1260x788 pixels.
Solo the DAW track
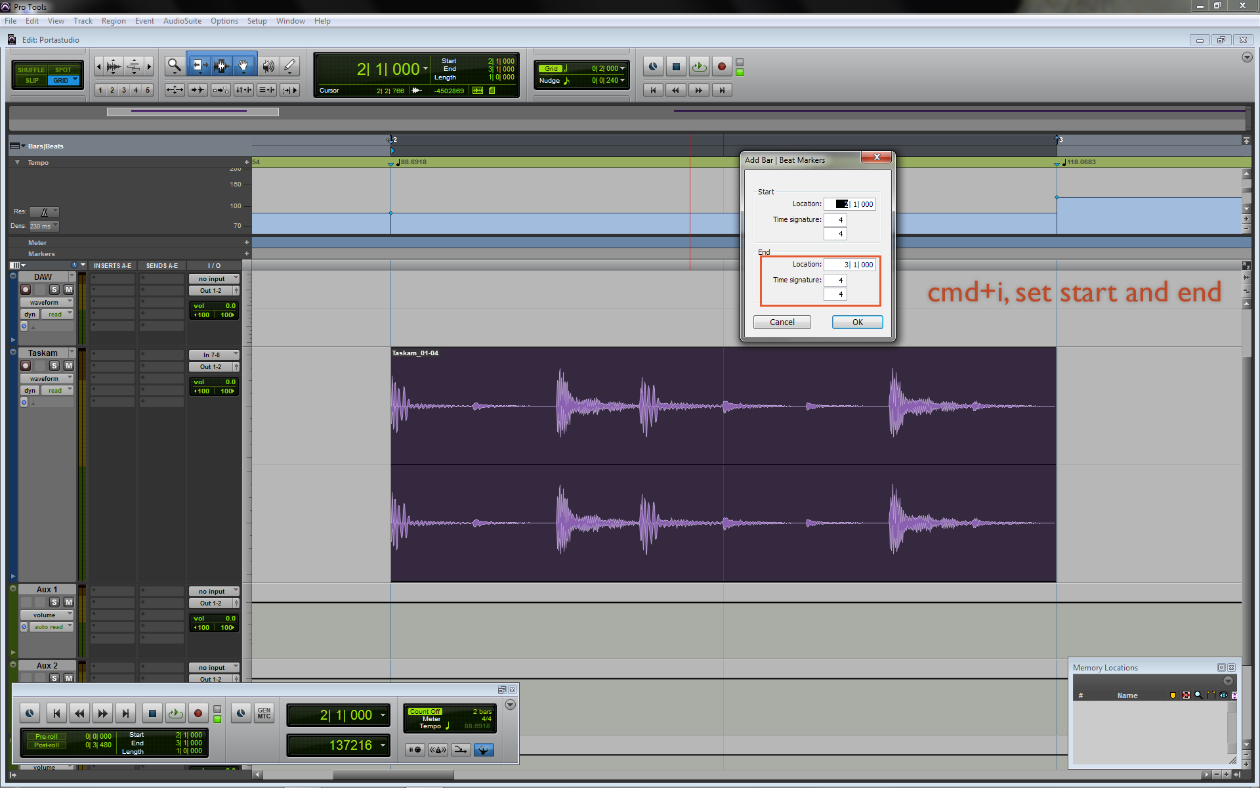[54, 290]
